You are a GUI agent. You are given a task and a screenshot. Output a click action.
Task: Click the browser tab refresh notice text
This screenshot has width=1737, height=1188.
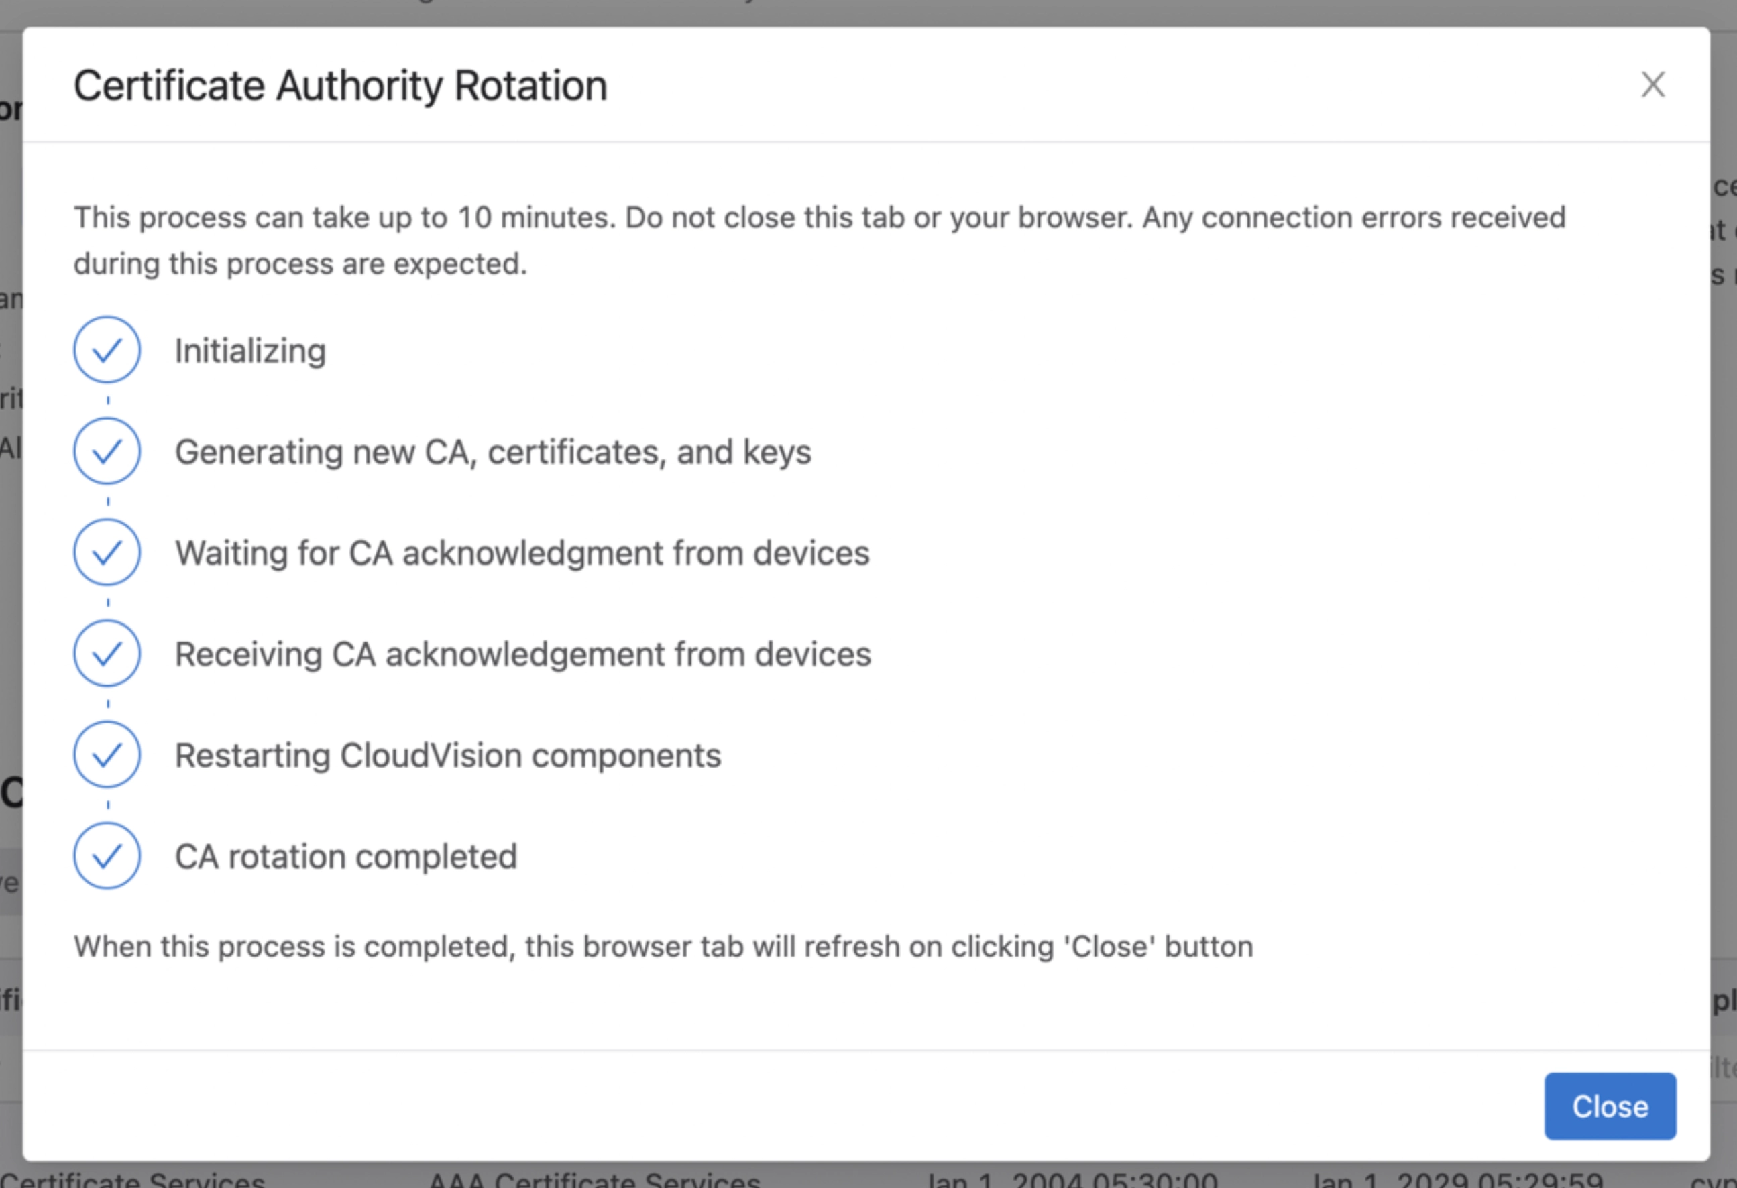click(663, 947)
